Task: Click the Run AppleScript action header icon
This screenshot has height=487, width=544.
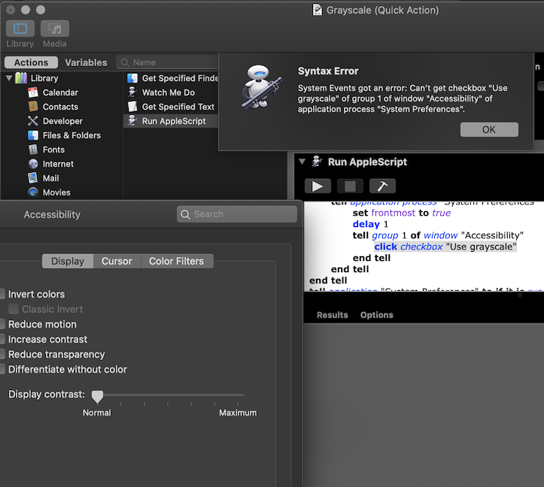Action: (317, 162)
